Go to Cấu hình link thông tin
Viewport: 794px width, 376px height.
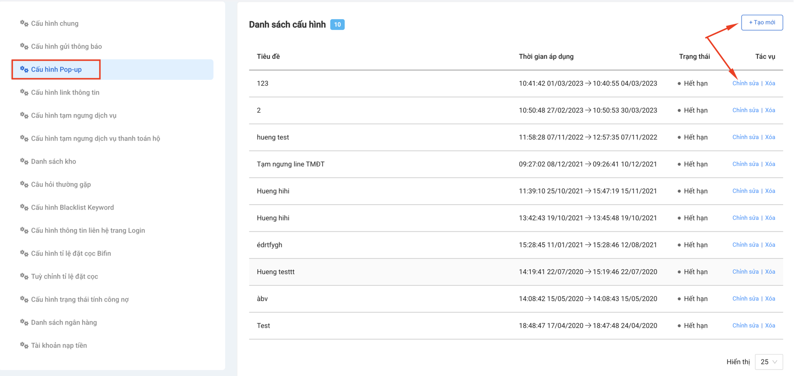(x=65, y=93)
